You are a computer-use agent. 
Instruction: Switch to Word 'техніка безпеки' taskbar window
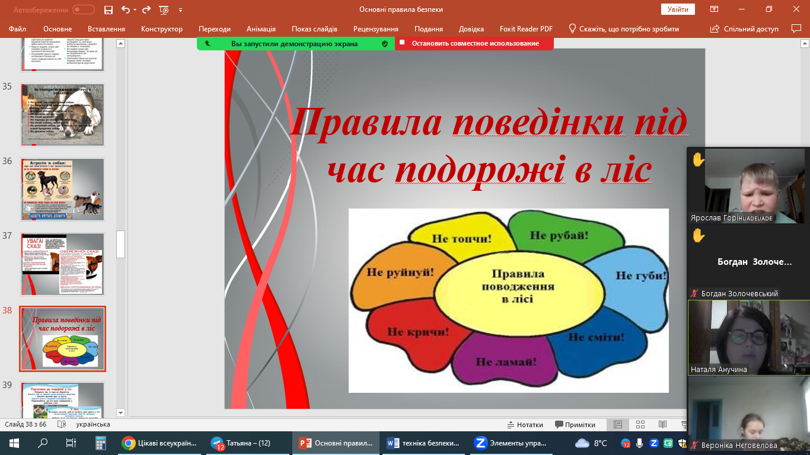pos(423,443)
